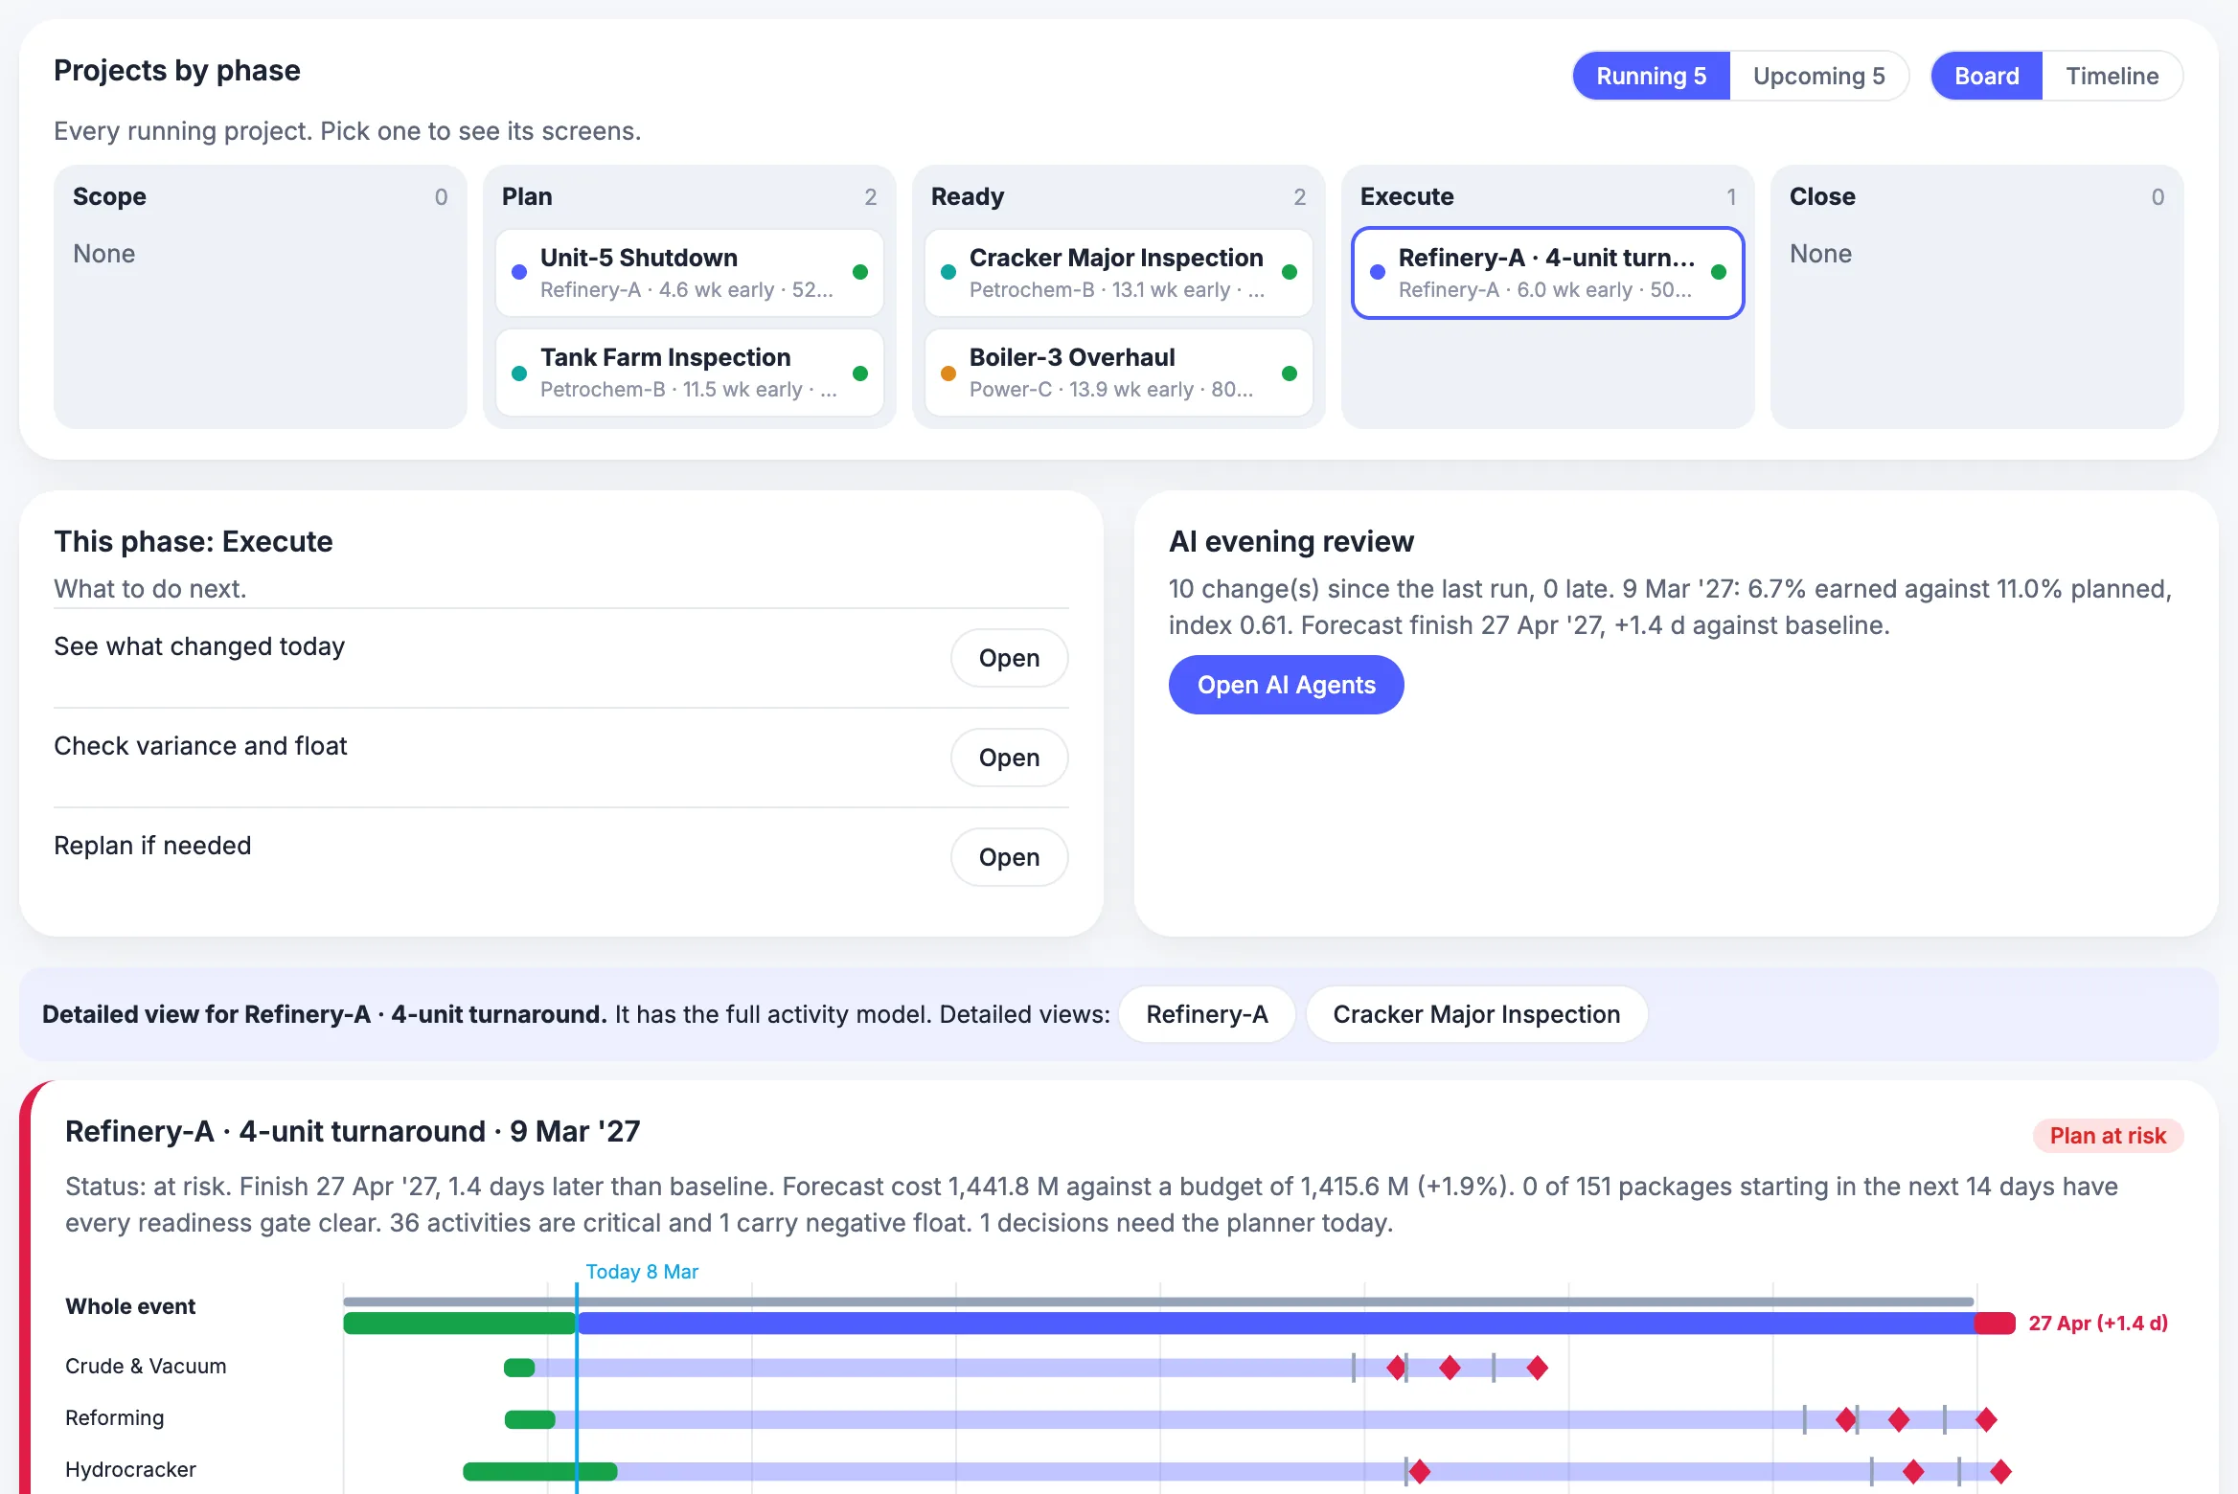Image resolution: width=2238 pixels, height=1494 pixels.
Task: Click the Scope column header
Action: click(109, 197)
